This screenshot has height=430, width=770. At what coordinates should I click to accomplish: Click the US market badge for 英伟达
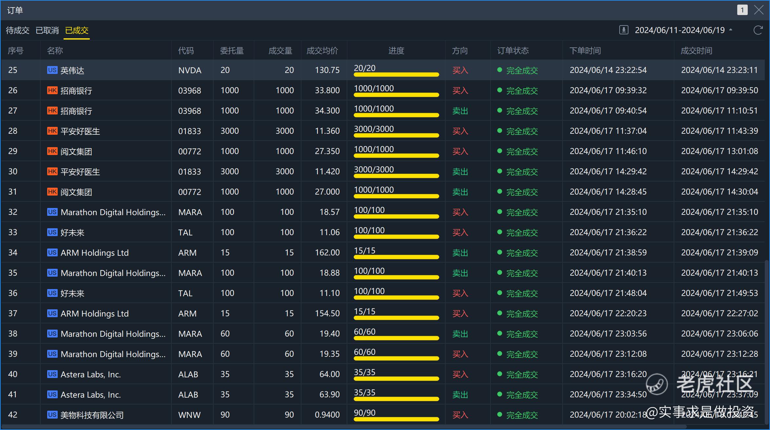52,70
